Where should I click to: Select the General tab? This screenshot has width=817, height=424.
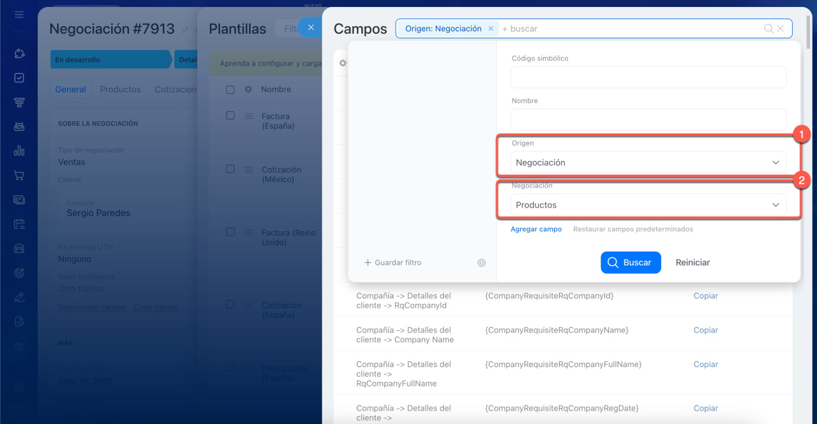[70, 89]
